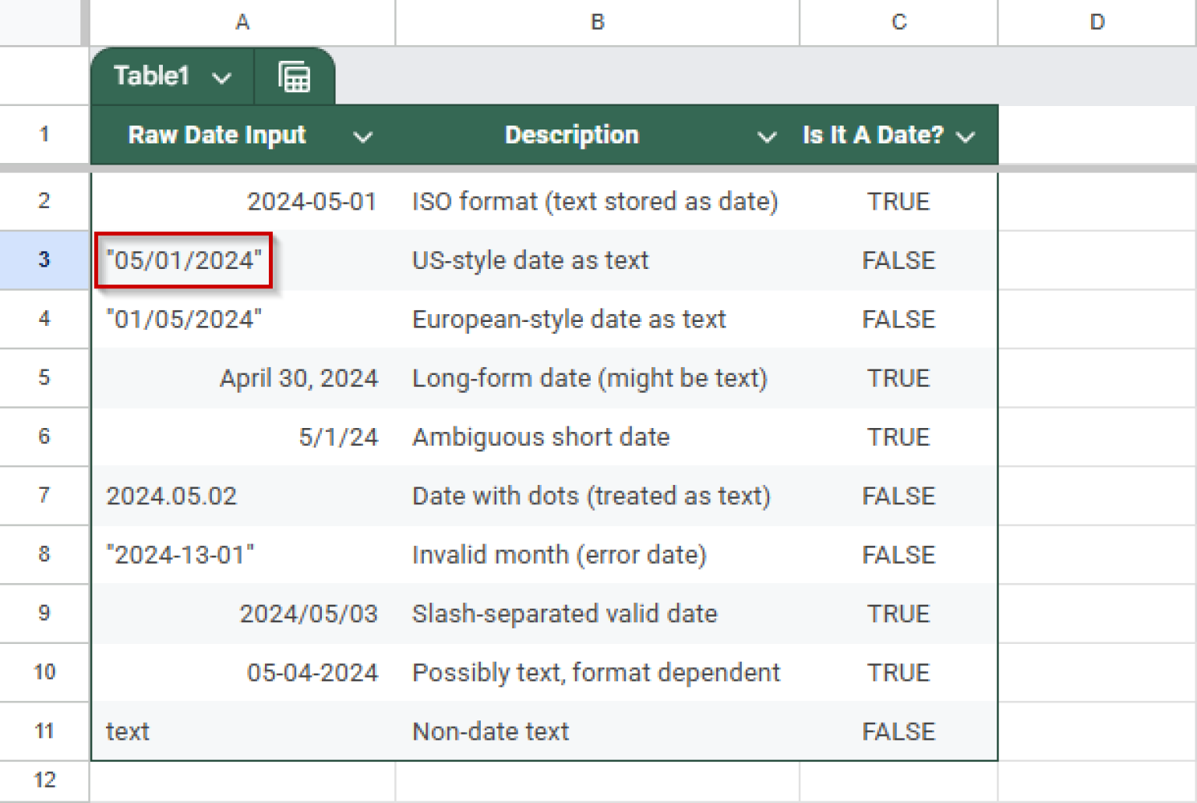Image resolution: width=1197 pixels, height=803 pixels.
Task: Select column header A
Action: click(242, 23)
